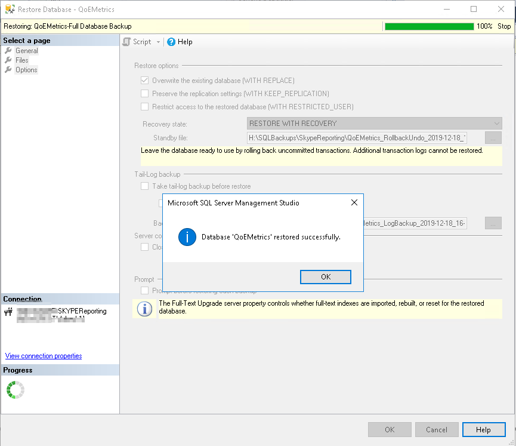Toggle the Close existing connections checkbox
Screen dimensions: 516x446
144,247
